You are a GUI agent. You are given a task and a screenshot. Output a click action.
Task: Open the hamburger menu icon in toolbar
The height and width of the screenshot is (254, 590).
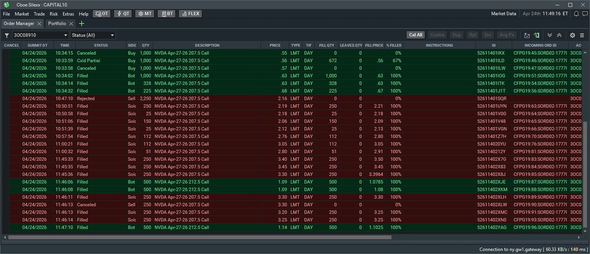point(582,35)
